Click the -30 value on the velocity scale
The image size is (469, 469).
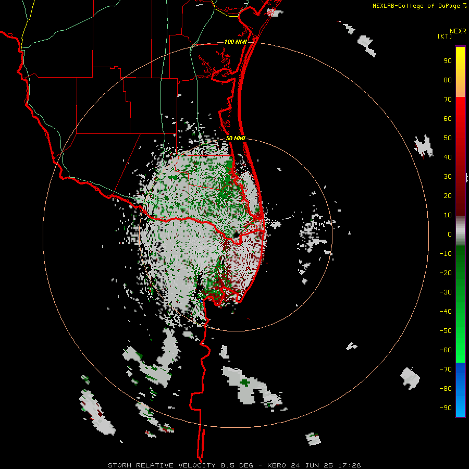click(x=446, y=292)
